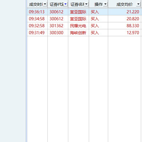142x142 pixels.
Task: Click code 300612 in the 09:34:58 row
Action: 56,19
